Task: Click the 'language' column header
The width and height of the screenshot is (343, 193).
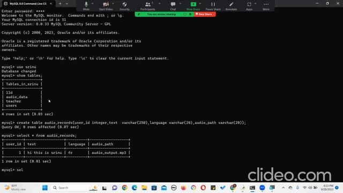Action: 77,144
